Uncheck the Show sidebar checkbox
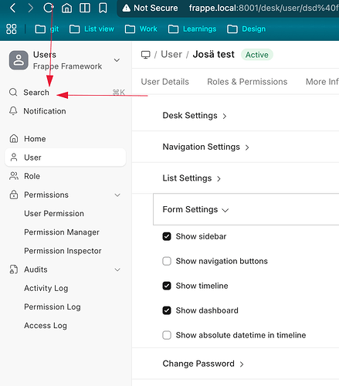This screenshot has height=386, width=339. [167, 236]
